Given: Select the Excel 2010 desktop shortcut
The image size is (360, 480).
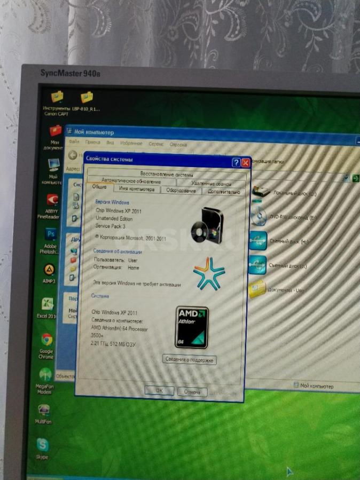Looking at the screenshot, I should click(x=47, y=304).
